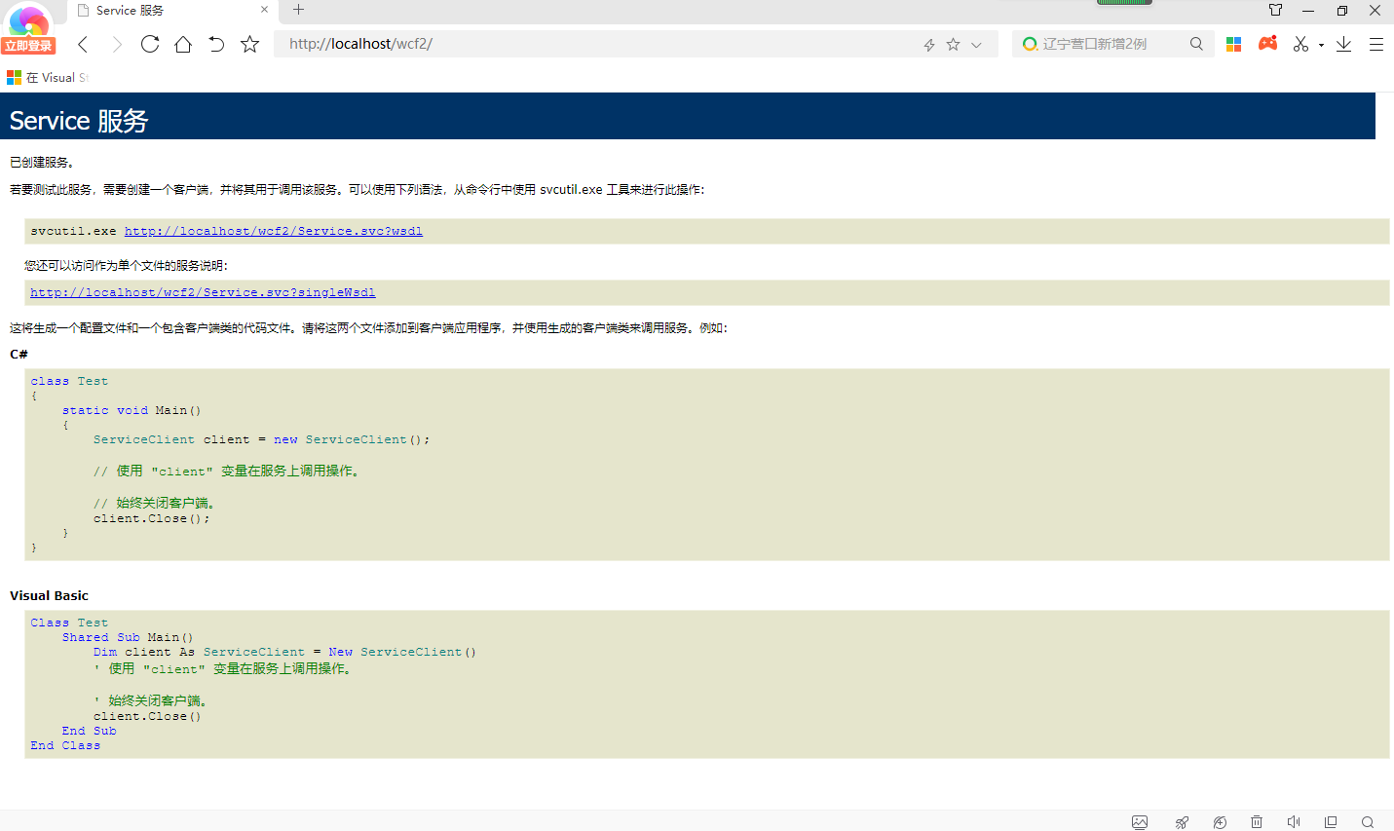The height and width of the screenshot is (831, 1394).
Task: Open the Service.svc?wsdl link
Action: 274,231
